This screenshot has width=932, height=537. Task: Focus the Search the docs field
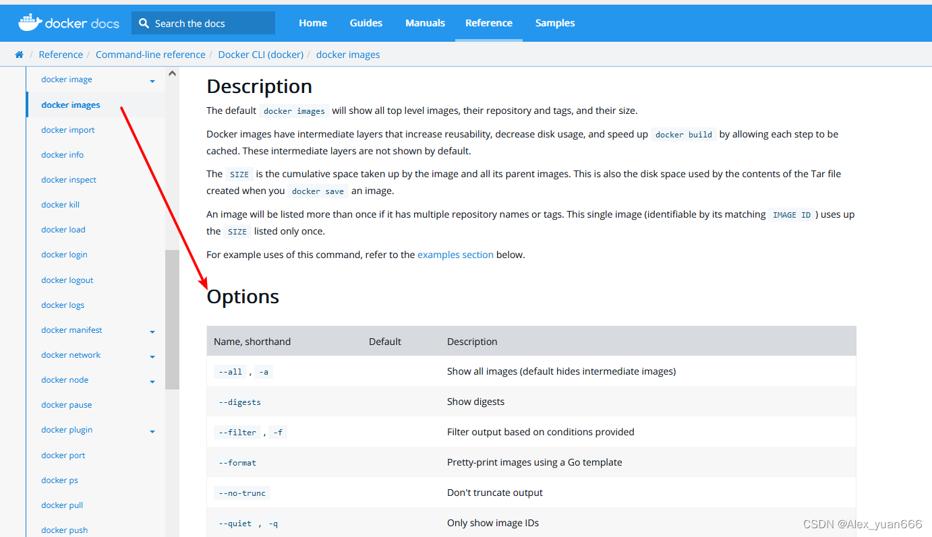(203, 23)
